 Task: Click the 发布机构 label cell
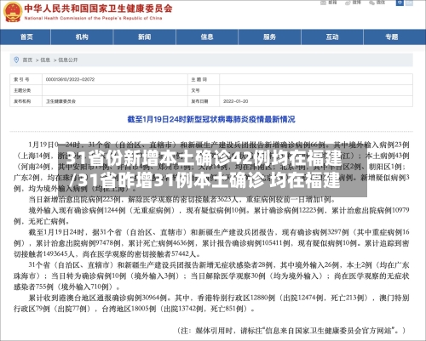pos(26,101)
